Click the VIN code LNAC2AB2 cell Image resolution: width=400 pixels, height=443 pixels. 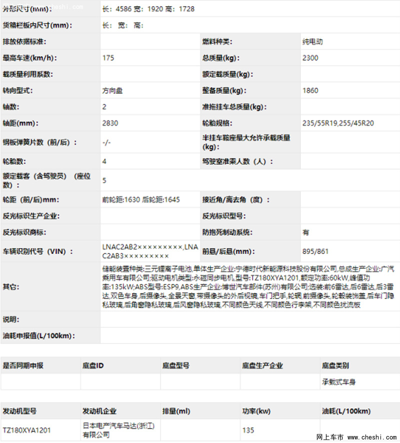150,251
